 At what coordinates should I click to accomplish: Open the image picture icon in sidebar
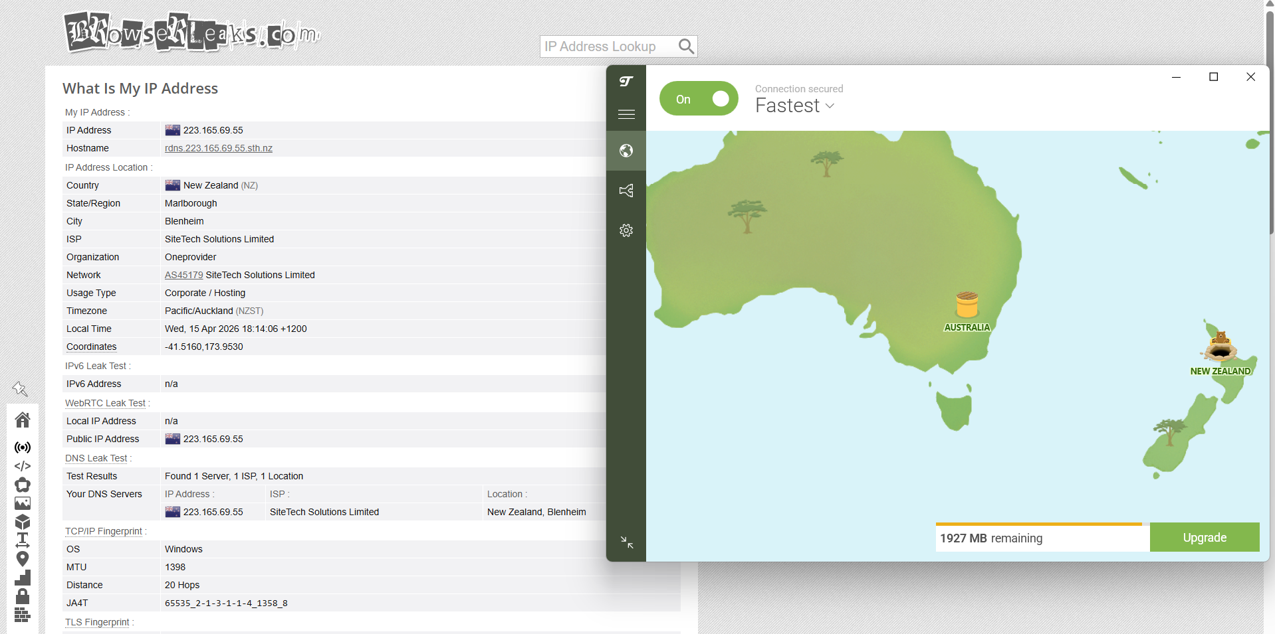click(x=23, y=503)
